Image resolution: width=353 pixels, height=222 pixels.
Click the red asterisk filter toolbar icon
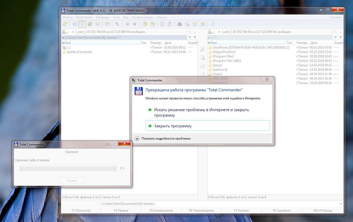click(117, 24)
